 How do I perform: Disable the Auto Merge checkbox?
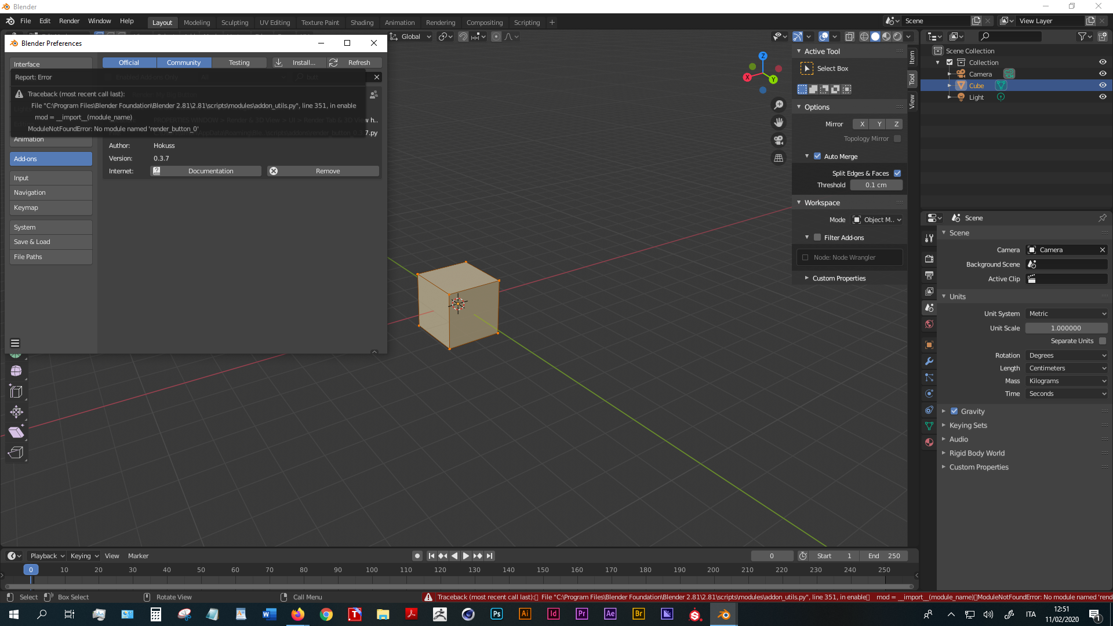coord(817,156)
